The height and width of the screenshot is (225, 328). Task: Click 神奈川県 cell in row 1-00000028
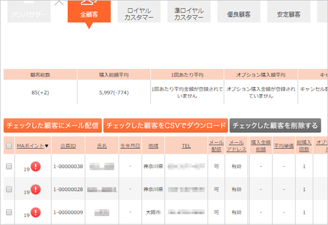(153, 189)
